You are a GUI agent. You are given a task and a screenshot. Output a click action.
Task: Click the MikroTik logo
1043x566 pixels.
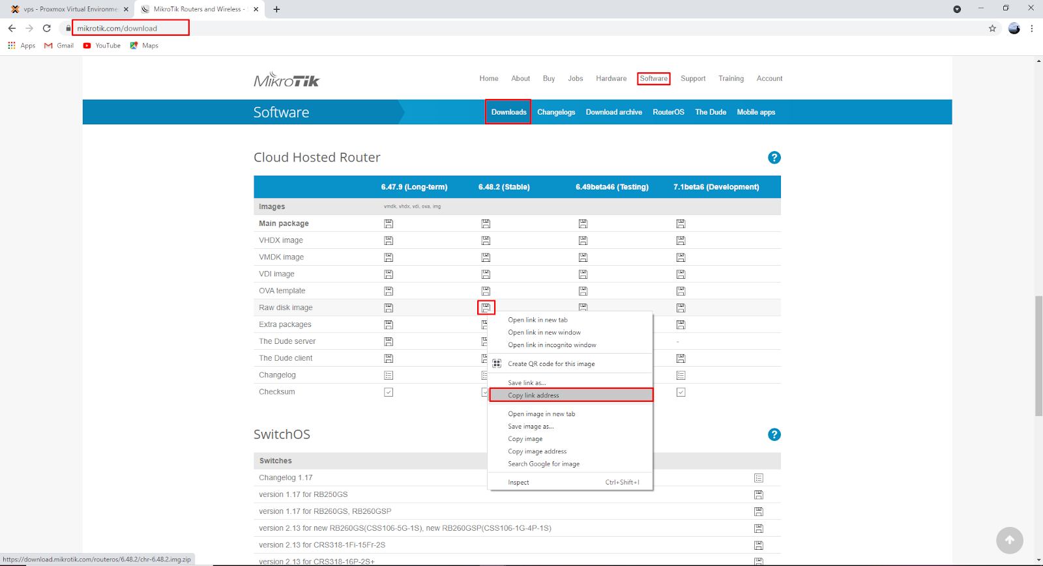pos(287,79)
